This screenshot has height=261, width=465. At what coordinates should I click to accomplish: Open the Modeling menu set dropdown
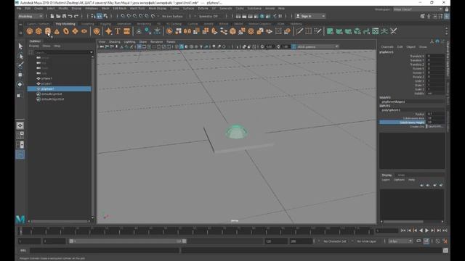31,16
